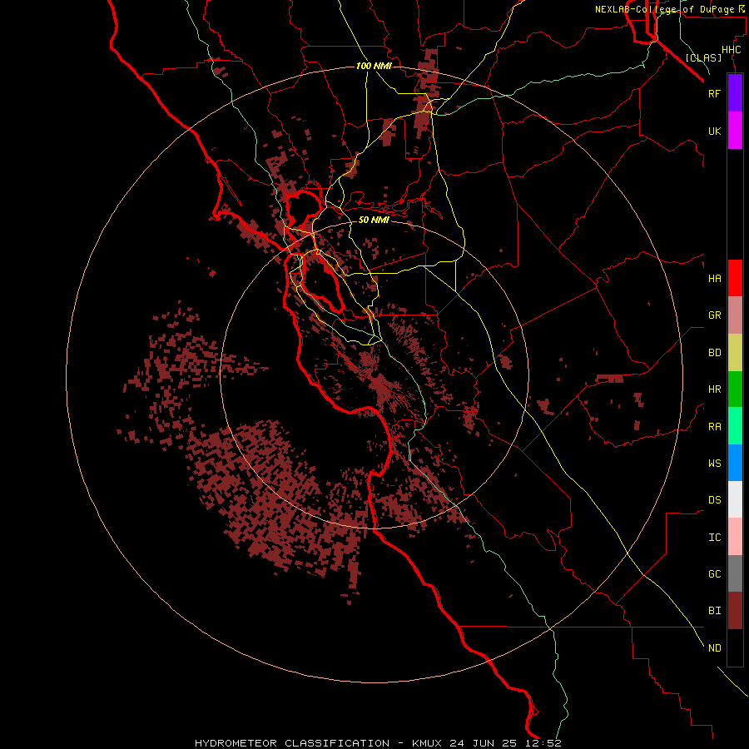Screen dimensions: 749x749
Task: Click the GR legend label text
Action: [x=714, y=315]
